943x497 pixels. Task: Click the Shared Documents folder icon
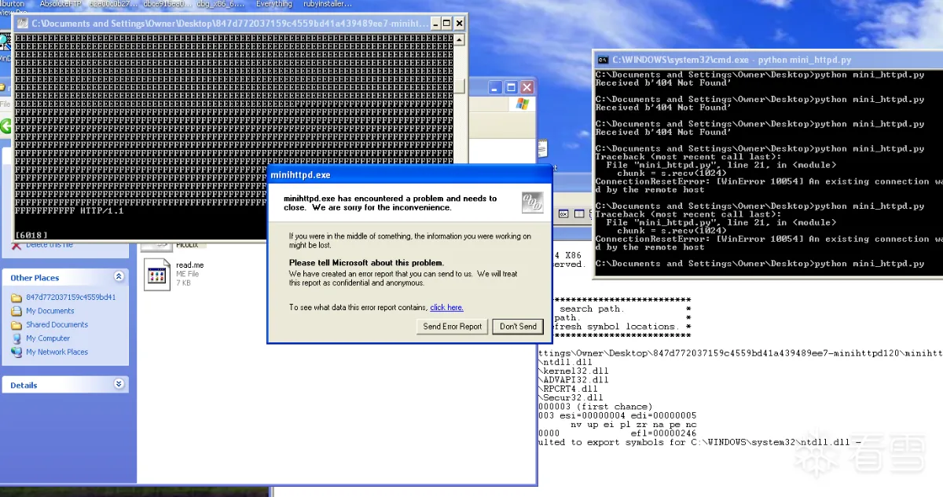(17, 324)
